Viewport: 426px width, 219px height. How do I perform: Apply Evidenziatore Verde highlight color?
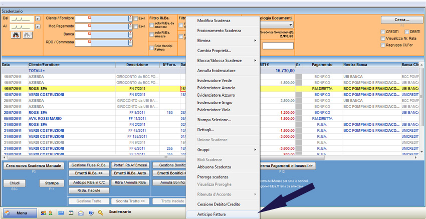[215, 81]
